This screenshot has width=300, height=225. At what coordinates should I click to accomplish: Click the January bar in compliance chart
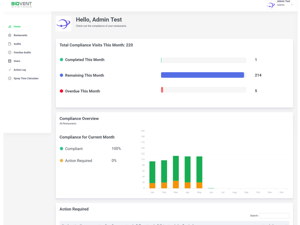(152, 175)
